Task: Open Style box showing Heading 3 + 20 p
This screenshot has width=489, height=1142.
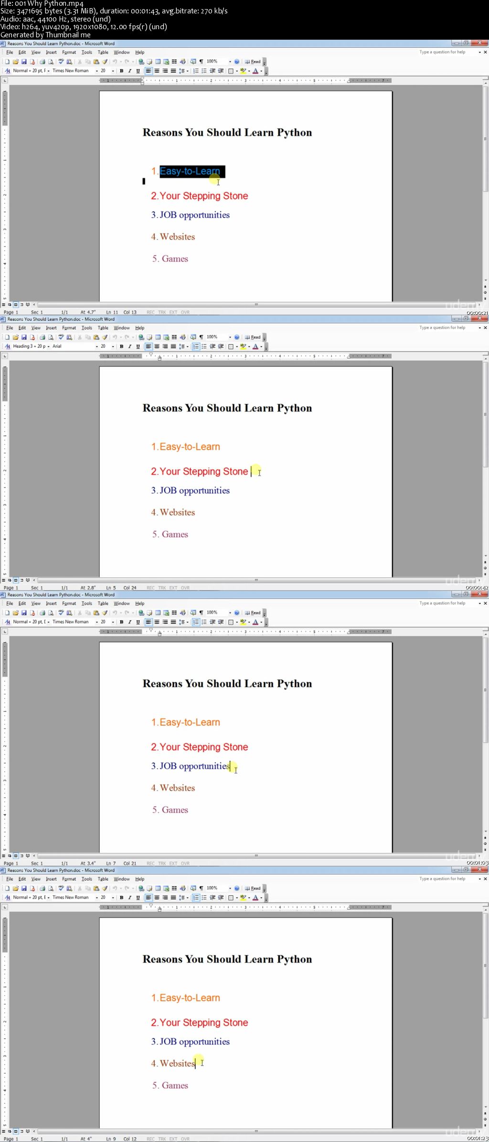Action: (x=31, y=346)
